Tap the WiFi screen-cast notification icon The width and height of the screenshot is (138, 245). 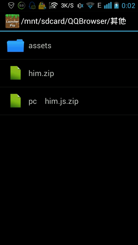coord(53,5)
